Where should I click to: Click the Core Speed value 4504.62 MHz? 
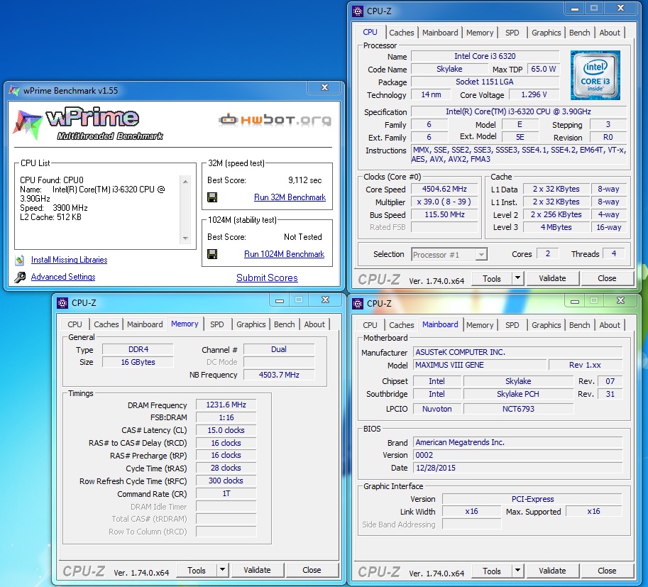pos(444,190)
